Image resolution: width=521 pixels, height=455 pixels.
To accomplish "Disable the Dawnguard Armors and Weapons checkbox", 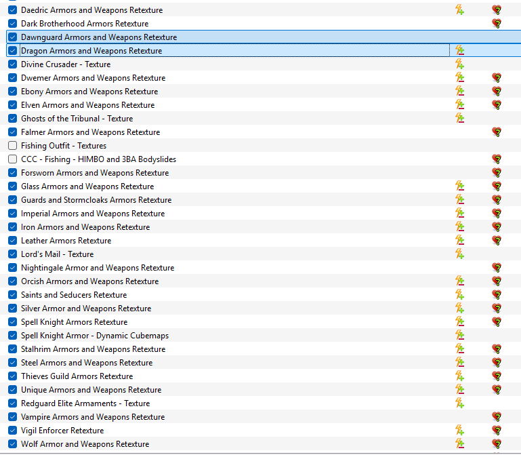I will coord(13,37).
